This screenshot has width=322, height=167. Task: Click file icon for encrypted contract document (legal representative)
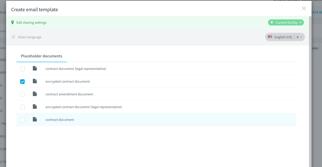35,107
